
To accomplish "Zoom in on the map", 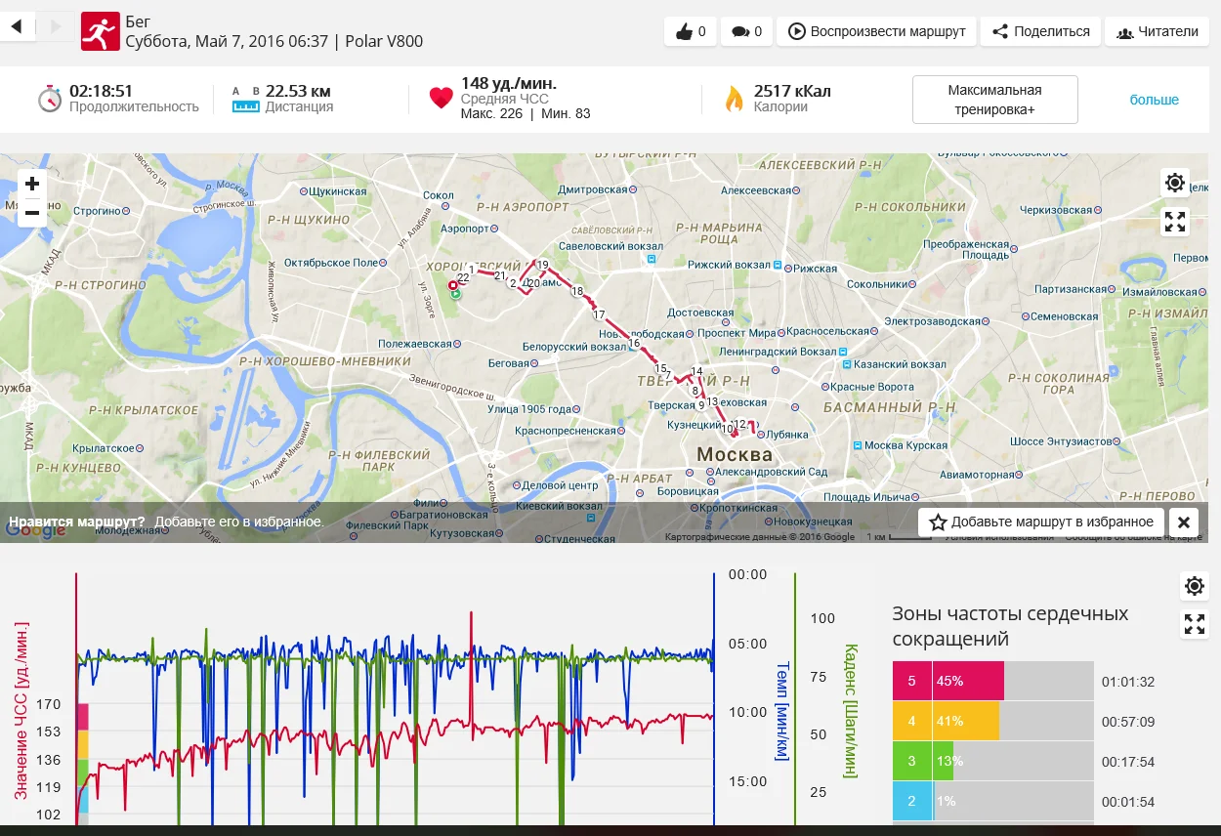I will [x=32, y=184].
